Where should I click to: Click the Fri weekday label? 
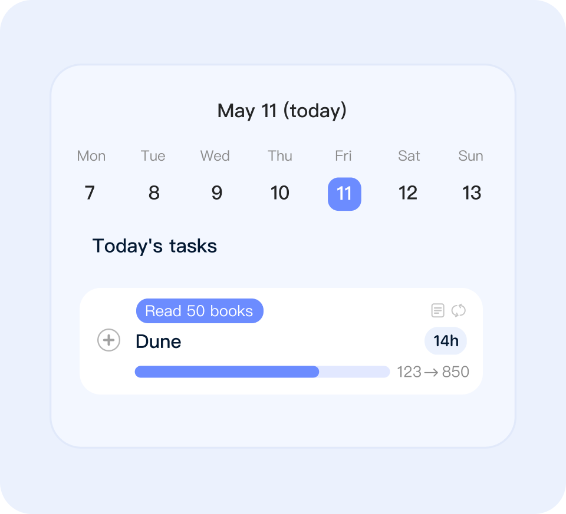pos(343,156)
